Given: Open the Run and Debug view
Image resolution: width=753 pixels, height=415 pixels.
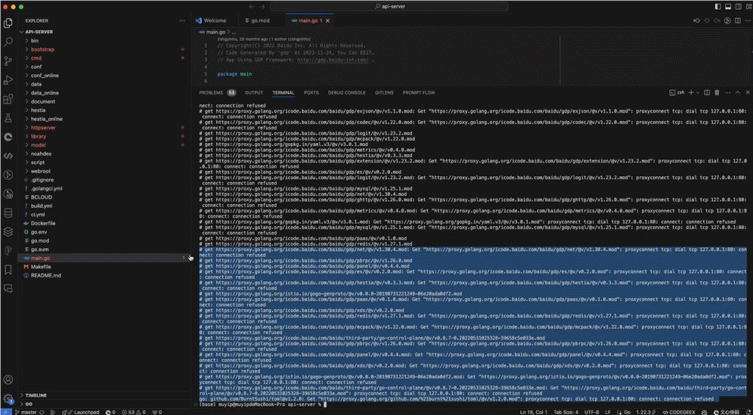Looking at the screenshot, I should (8, 79).
